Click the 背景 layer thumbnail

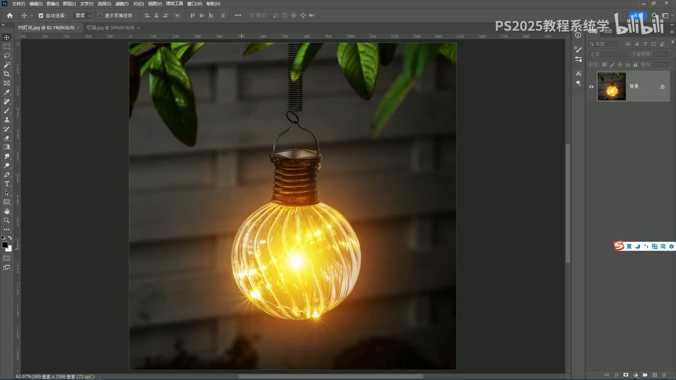(612, 87)
